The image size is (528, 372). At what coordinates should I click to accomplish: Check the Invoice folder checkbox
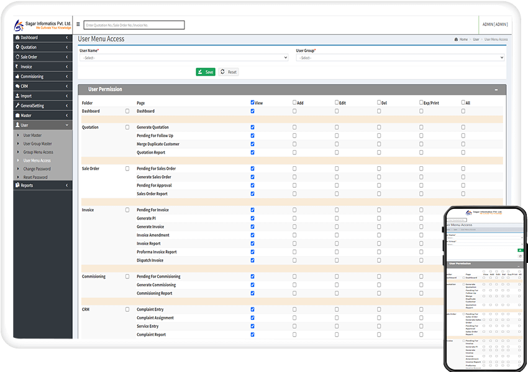tap(127, 210)
